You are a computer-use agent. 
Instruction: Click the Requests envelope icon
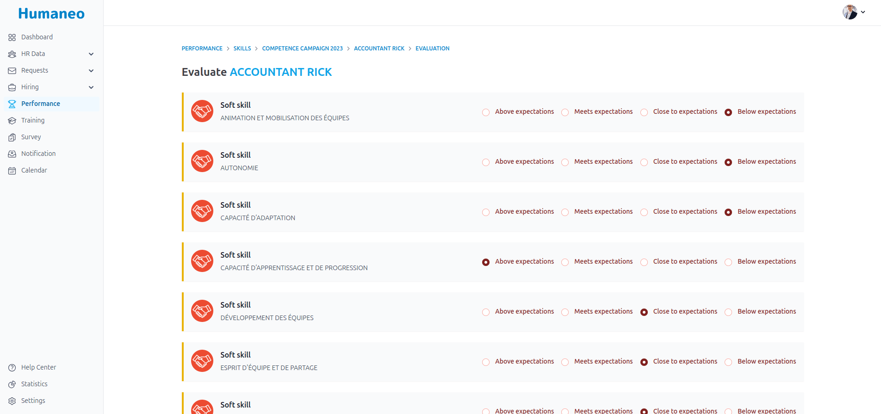(12, 71)
